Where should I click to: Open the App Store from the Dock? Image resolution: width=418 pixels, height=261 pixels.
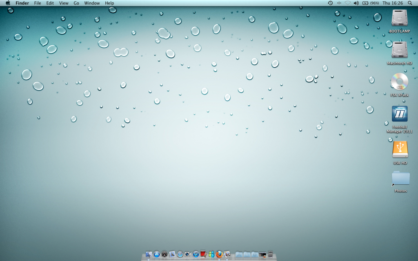coord(156,255)
